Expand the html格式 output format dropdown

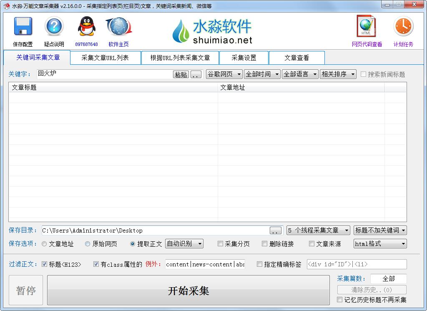pos(380,244)
